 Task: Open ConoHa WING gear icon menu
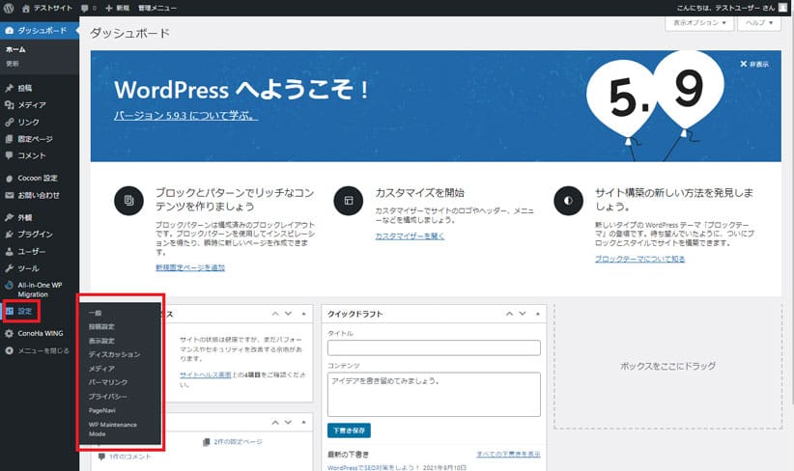[x=9, y=333]
